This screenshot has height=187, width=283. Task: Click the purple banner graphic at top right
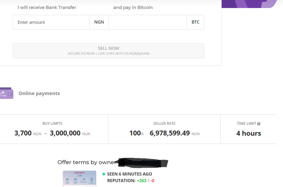[x=250, y=4]
